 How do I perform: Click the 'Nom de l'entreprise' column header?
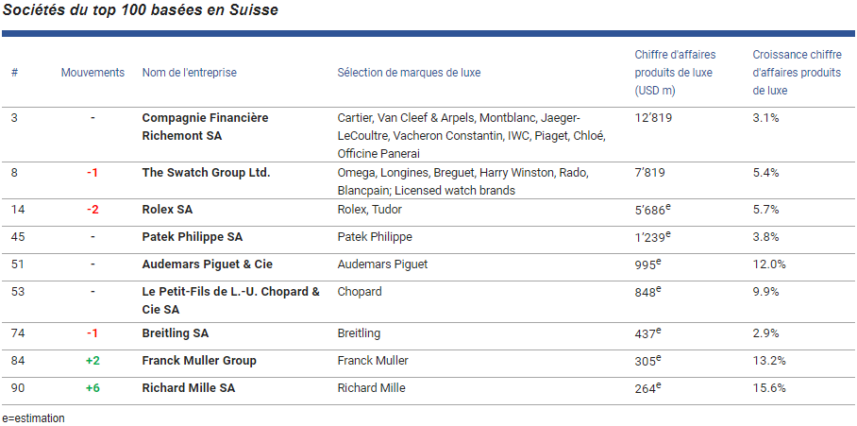pyautogui.click(x=189, y=73)
